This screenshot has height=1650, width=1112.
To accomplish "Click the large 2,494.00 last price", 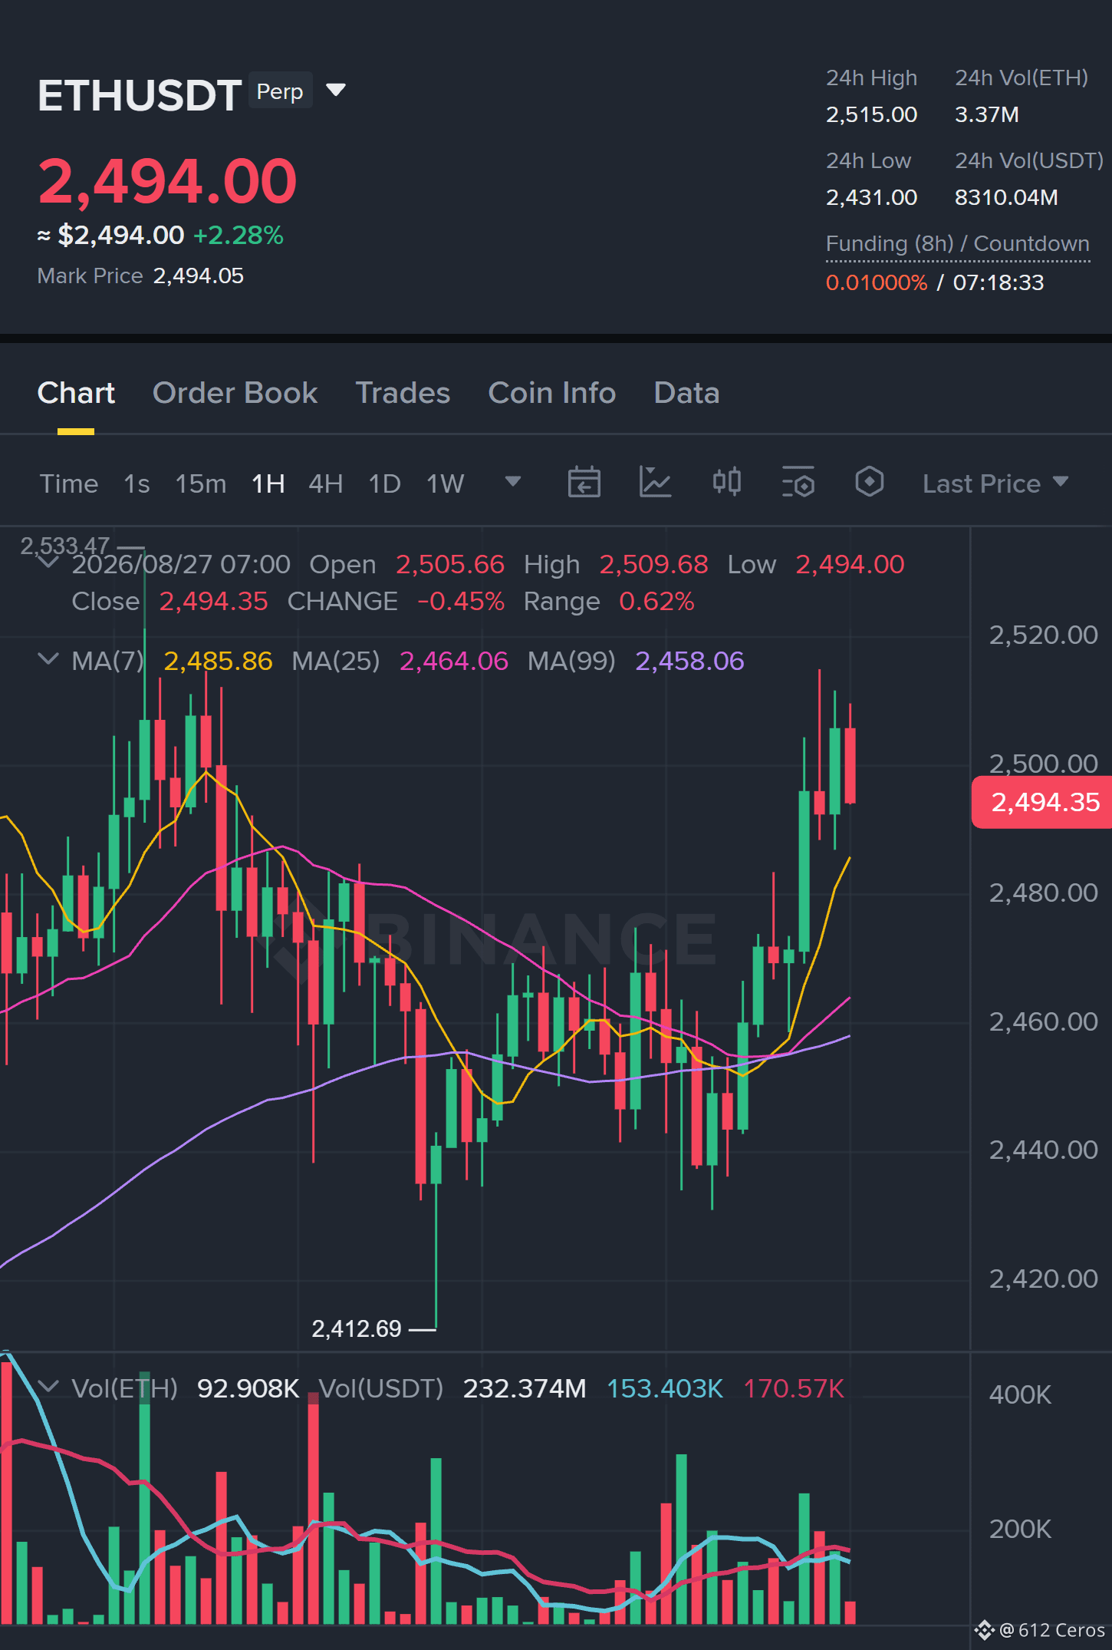I will pos(167,181).
